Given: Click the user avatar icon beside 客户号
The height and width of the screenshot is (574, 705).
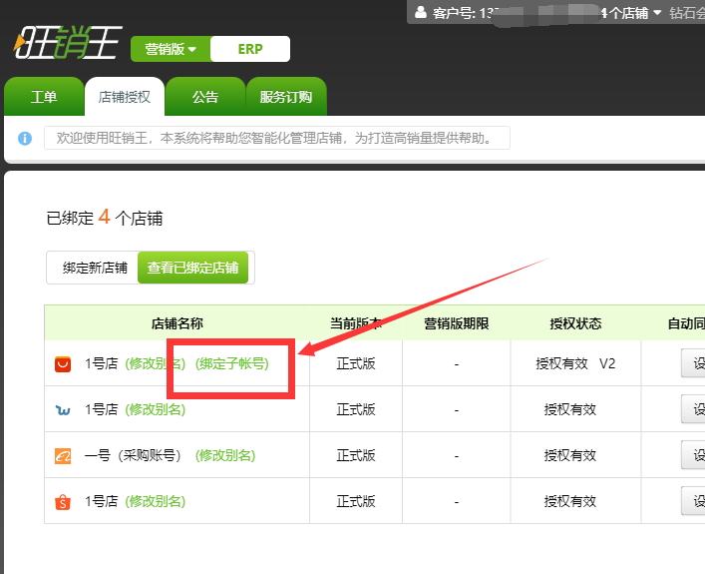Looking at the screenshot, I should coord(421,12).
